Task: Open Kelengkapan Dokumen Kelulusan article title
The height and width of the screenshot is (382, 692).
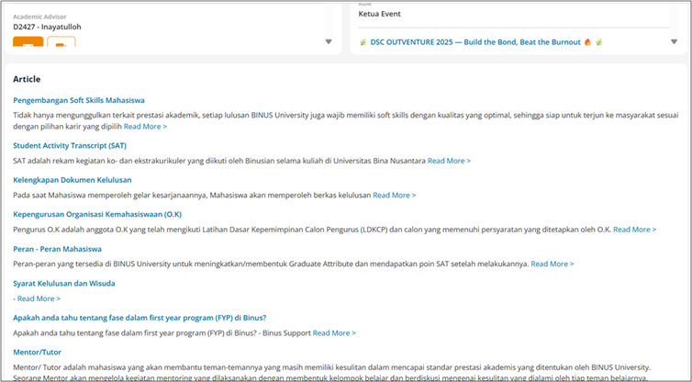Action: 73,180
